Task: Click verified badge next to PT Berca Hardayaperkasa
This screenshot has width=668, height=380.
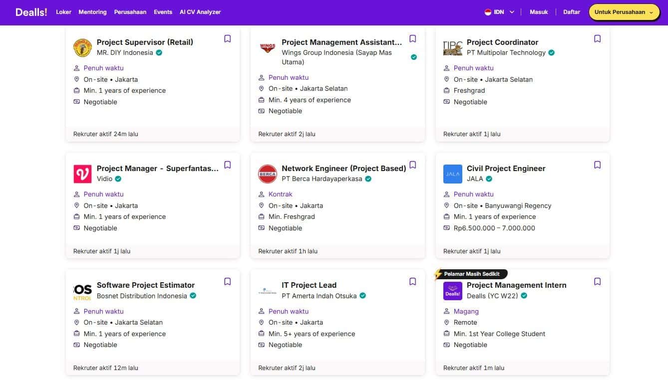Action: [368, 179]
